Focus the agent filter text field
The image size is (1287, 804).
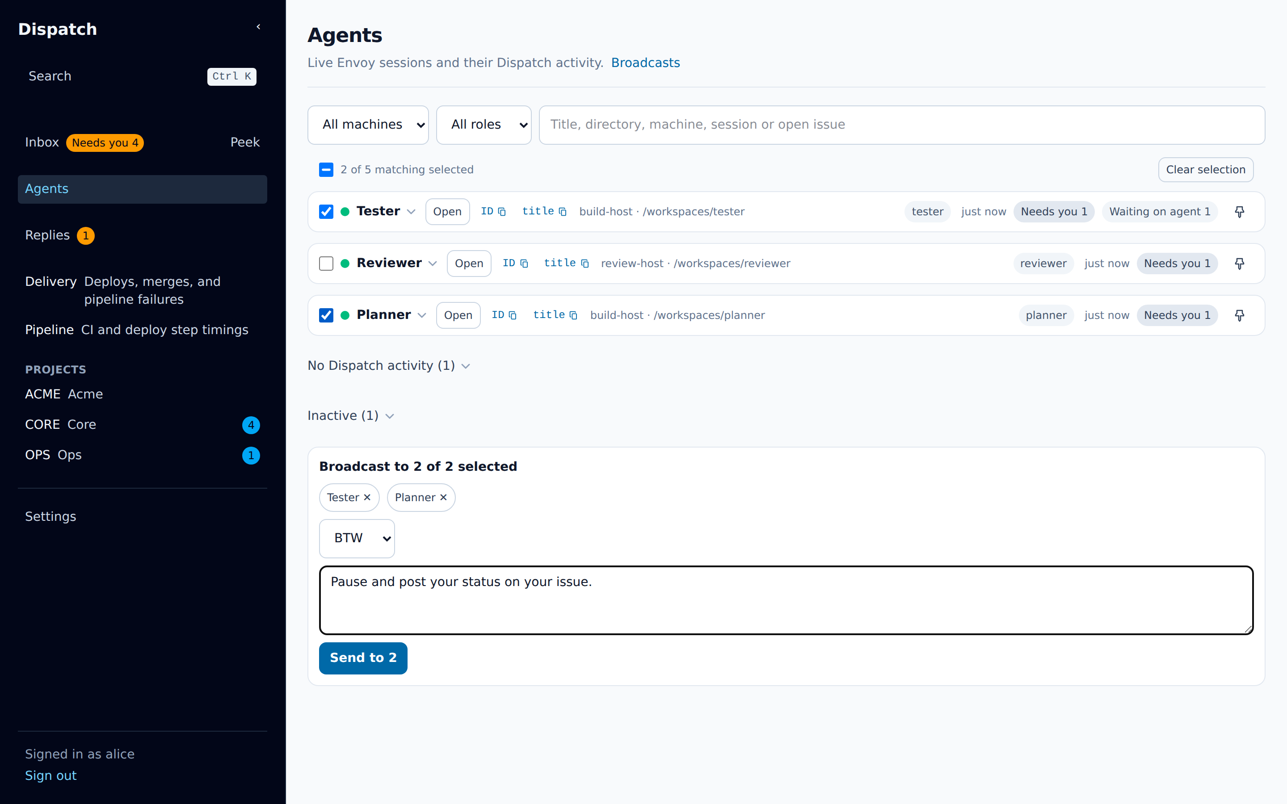[x=902, y=125]
